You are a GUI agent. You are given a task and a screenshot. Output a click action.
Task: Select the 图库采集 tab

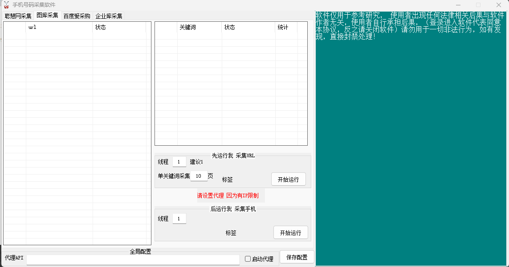click(47, 16)
